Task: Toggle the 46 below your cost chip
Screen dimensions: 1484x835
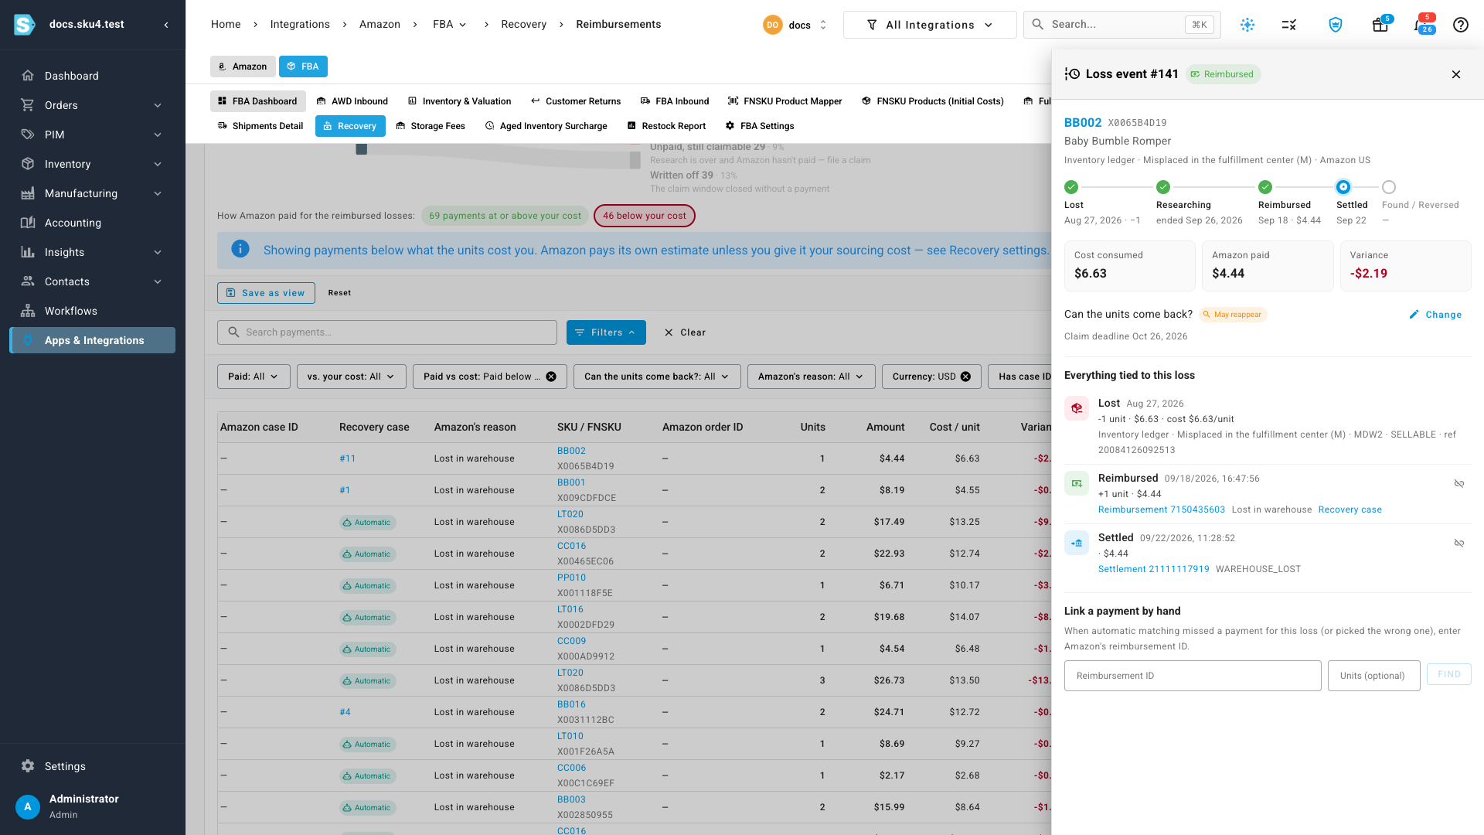Action: (645, 216)
